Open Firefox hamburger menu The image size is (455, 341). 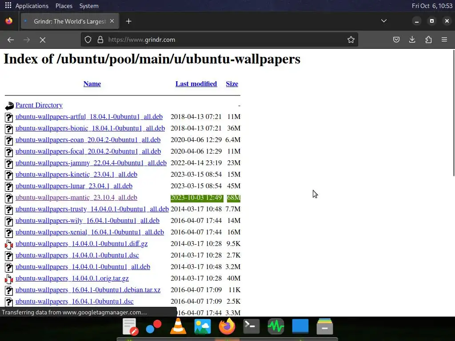coord(444,40)
